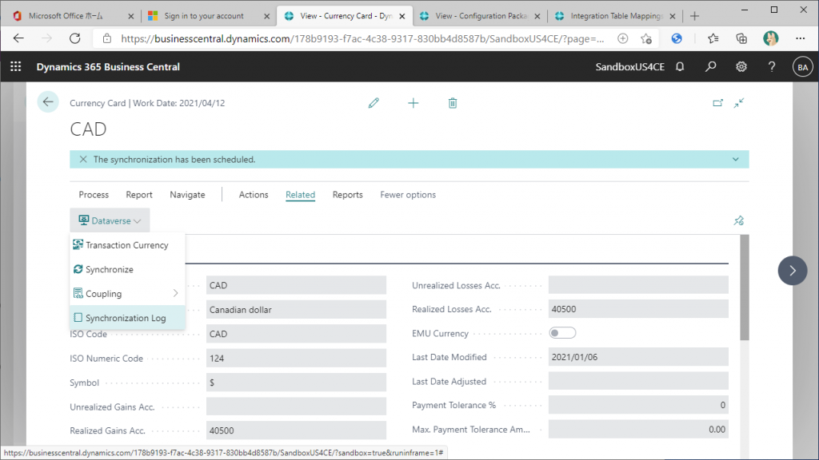Image resolution: width=819 pixels, height=460 pixels.
Task: Click the Payment Tolerance % field
Action: tap(638, 405)
